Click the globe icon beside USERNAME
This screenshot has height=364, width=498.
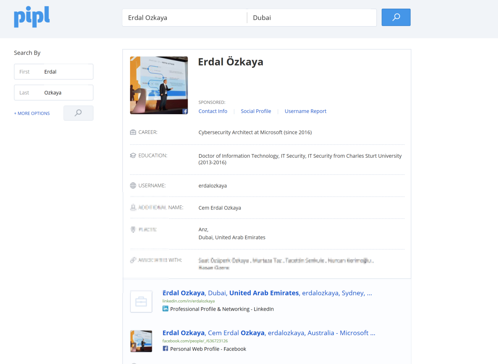[x=133, y=186]
